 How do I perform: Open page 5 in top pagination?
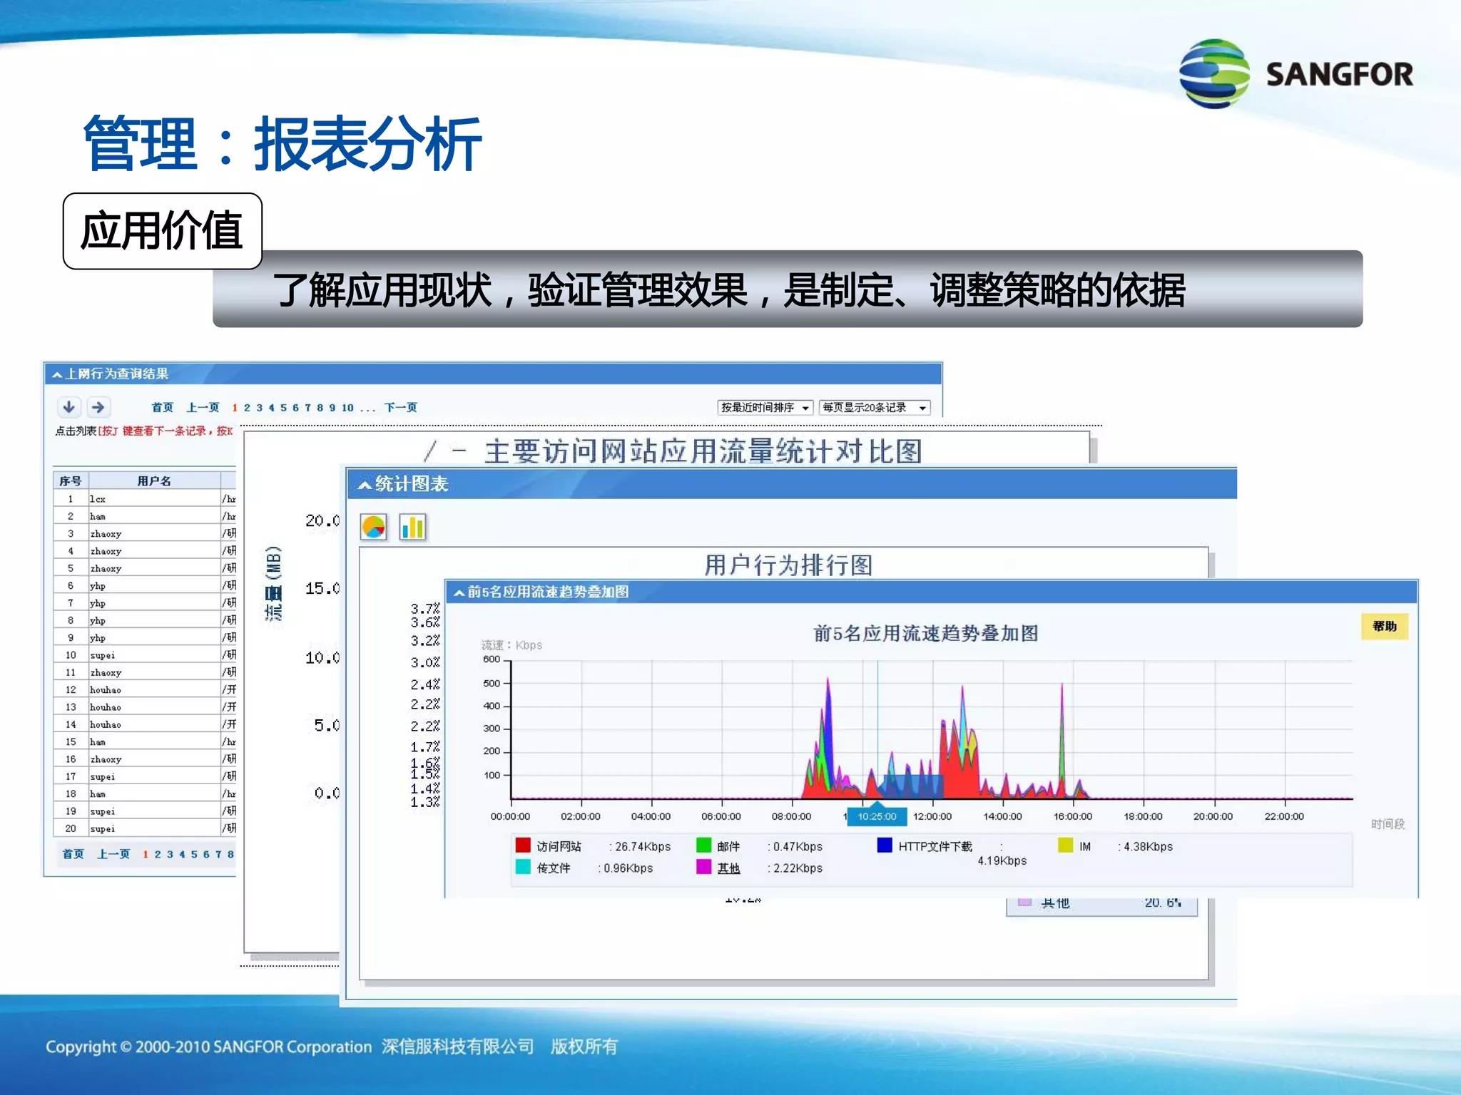click(x=283, y=408)
